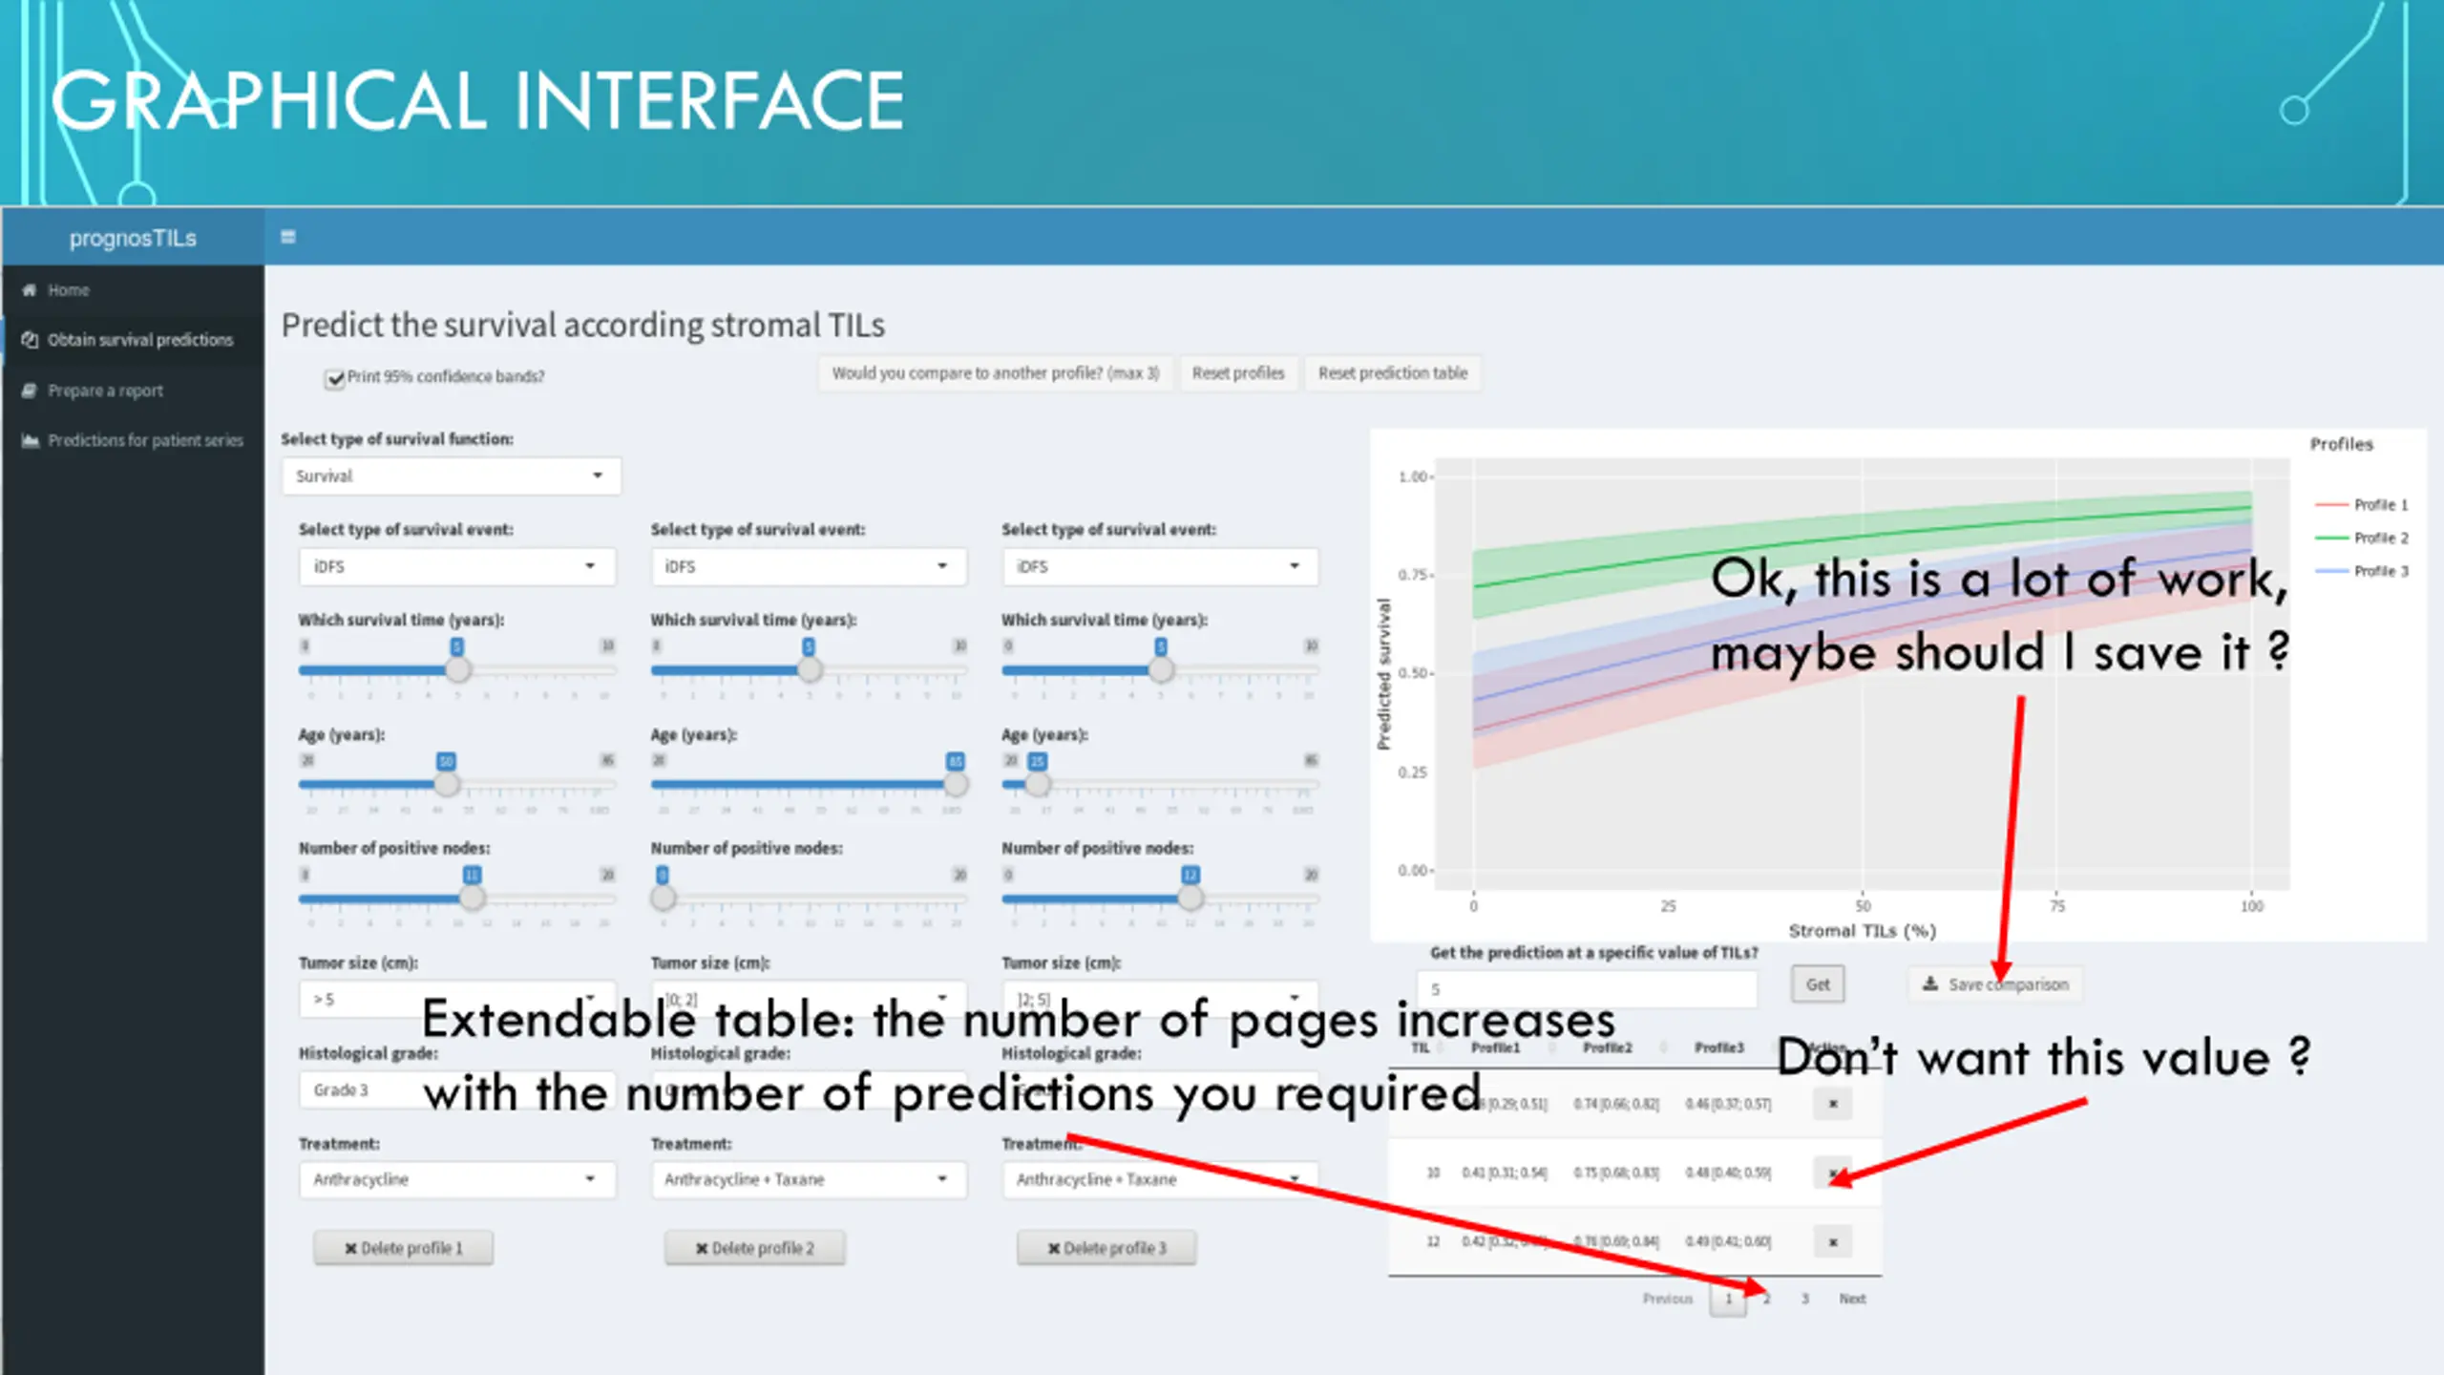The height and width of the screenshot is (1375, 2444).
Task: Open the treatment dropdown showing only Anthracycline
Action: (x=456, y=1179)
